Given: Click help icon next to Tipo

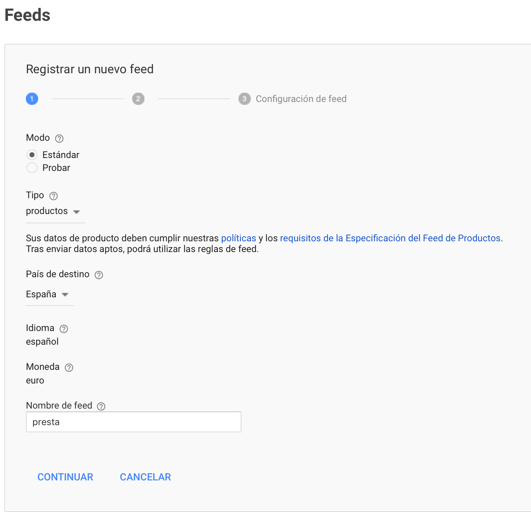Looking at the screenshot, I should click(x=54, y=196).
